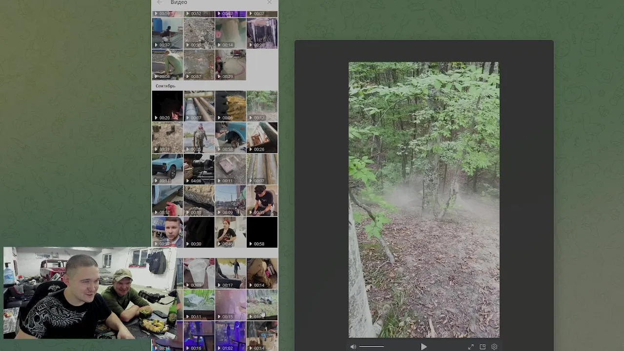Open the video player settings gear
The image size is (624, 351).
[x=494, y=347]
